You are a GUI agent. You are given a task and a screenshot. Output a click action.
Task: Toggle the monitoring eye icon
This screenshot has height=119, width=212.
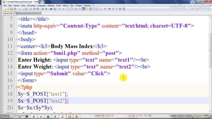click(x=105, y=9)
